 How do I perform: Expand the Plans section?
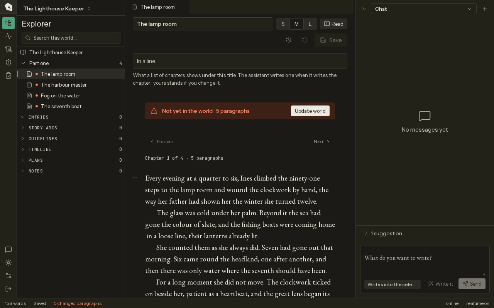[71, 160]
